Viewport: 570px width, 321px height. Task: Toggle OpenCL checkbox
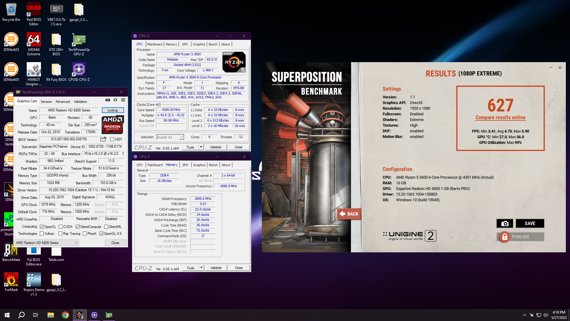(42, 227)
